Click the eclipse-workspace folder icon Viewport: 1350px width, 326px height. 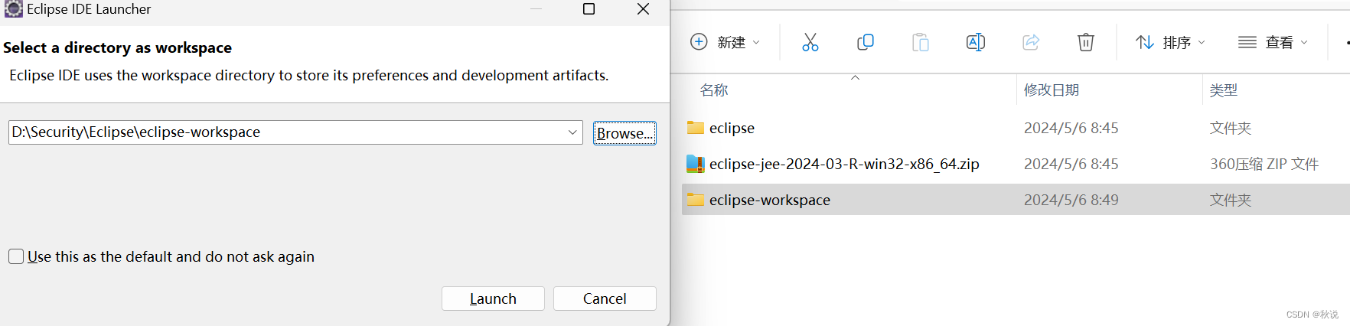[695, 200]
